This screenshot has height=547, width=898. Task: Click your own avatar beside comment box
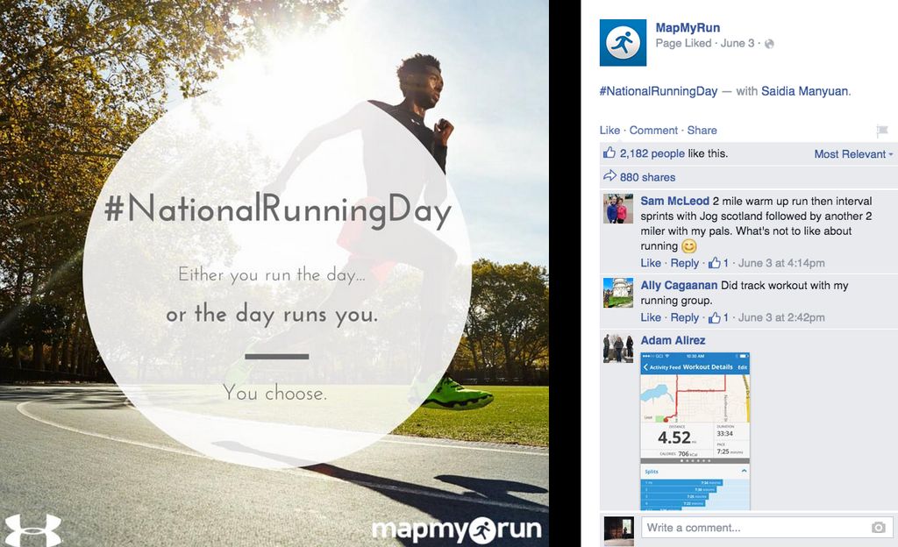click(x=618, y=531)
